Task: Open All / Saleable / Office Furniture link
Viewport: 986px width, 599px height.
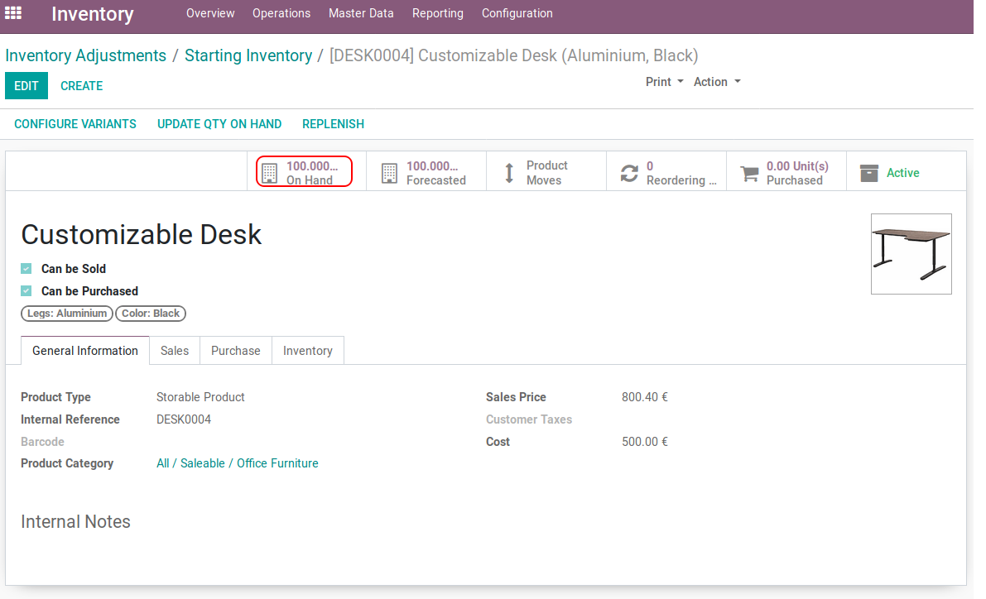Action: pos(237,463)
